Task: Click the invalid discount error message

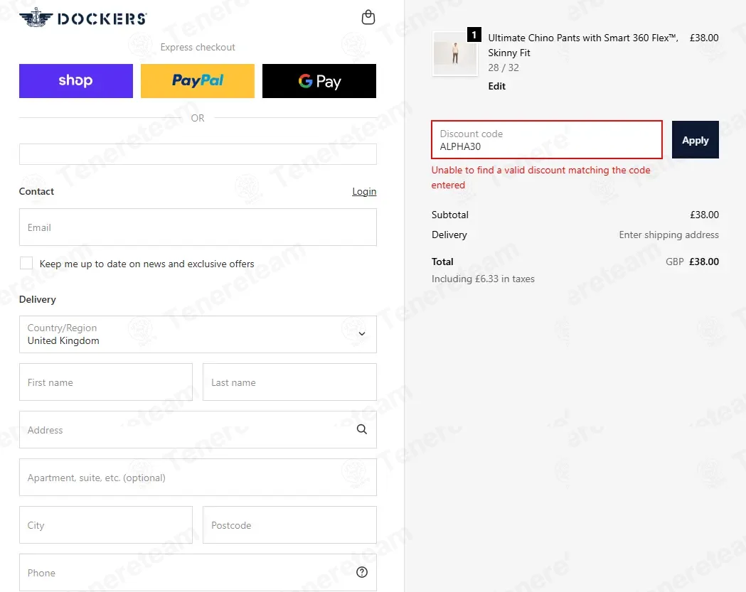Action: tap(541, 178)
